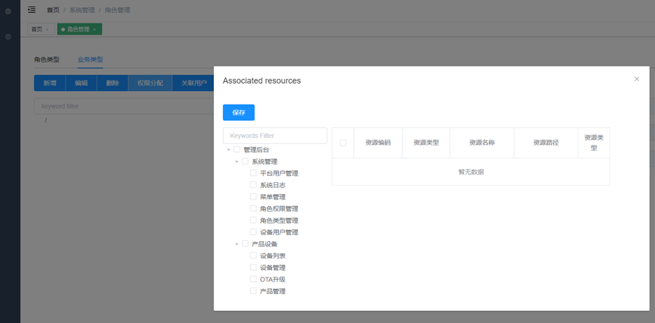This screenshot has height=323, width=655.
Task: Tick the 平台用户管理 checkbox
Action: click(x=253, y=173)
